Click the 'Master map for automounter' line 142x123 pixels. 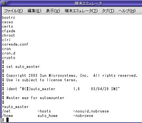coord(33,98)
